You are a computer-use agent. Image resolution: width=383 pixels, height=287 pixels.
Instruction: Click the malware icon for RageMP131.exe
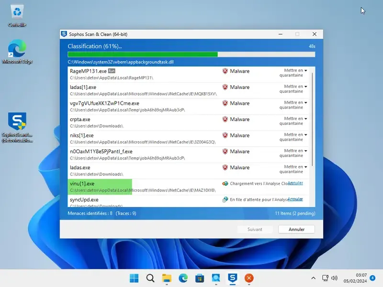click(x=225, y=71)
